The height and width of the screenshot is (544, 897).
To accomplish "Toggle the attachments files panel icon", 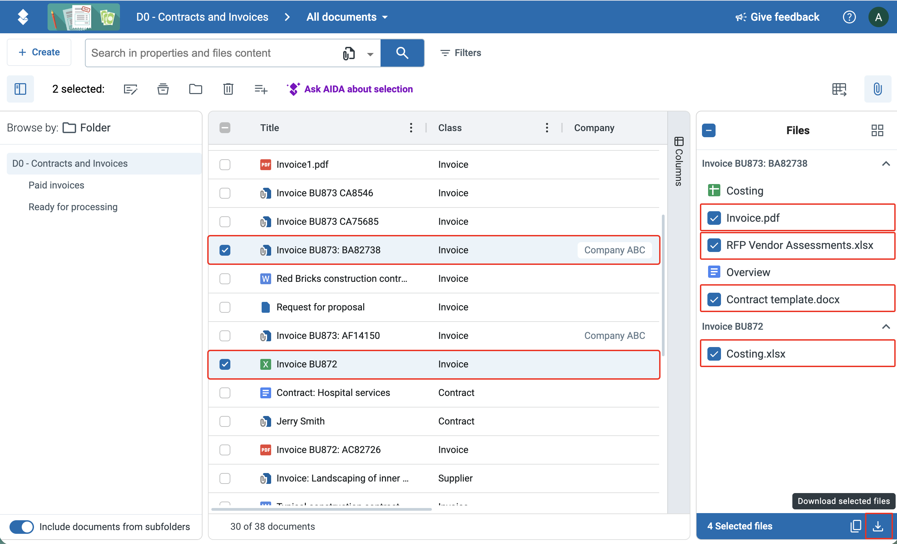I will [x=878, y=89].
